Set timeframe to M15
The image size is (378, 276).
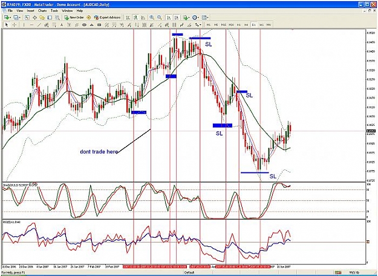pos(224,25)
